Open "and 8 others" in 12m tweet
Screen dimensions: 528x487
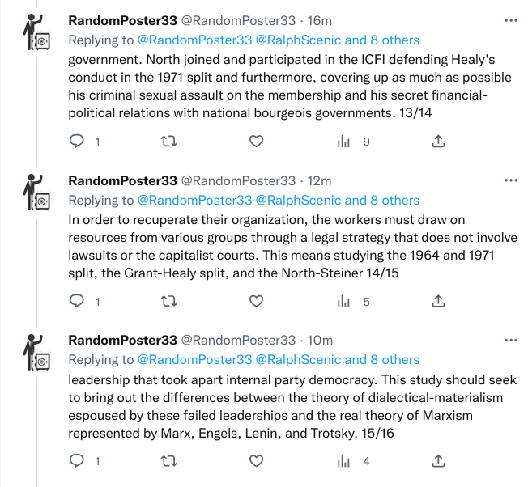point(382,200)
